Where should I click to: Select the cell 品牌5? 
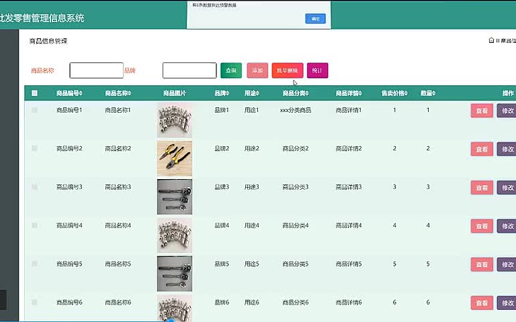click(x=222, y=264)
